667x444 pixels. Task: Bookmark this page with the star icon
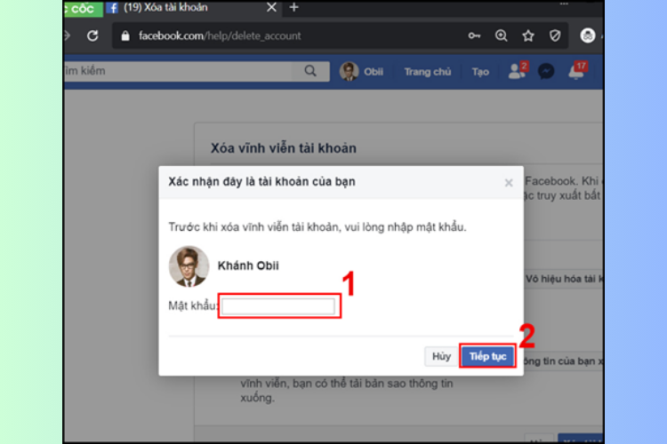tap(528, 36)
